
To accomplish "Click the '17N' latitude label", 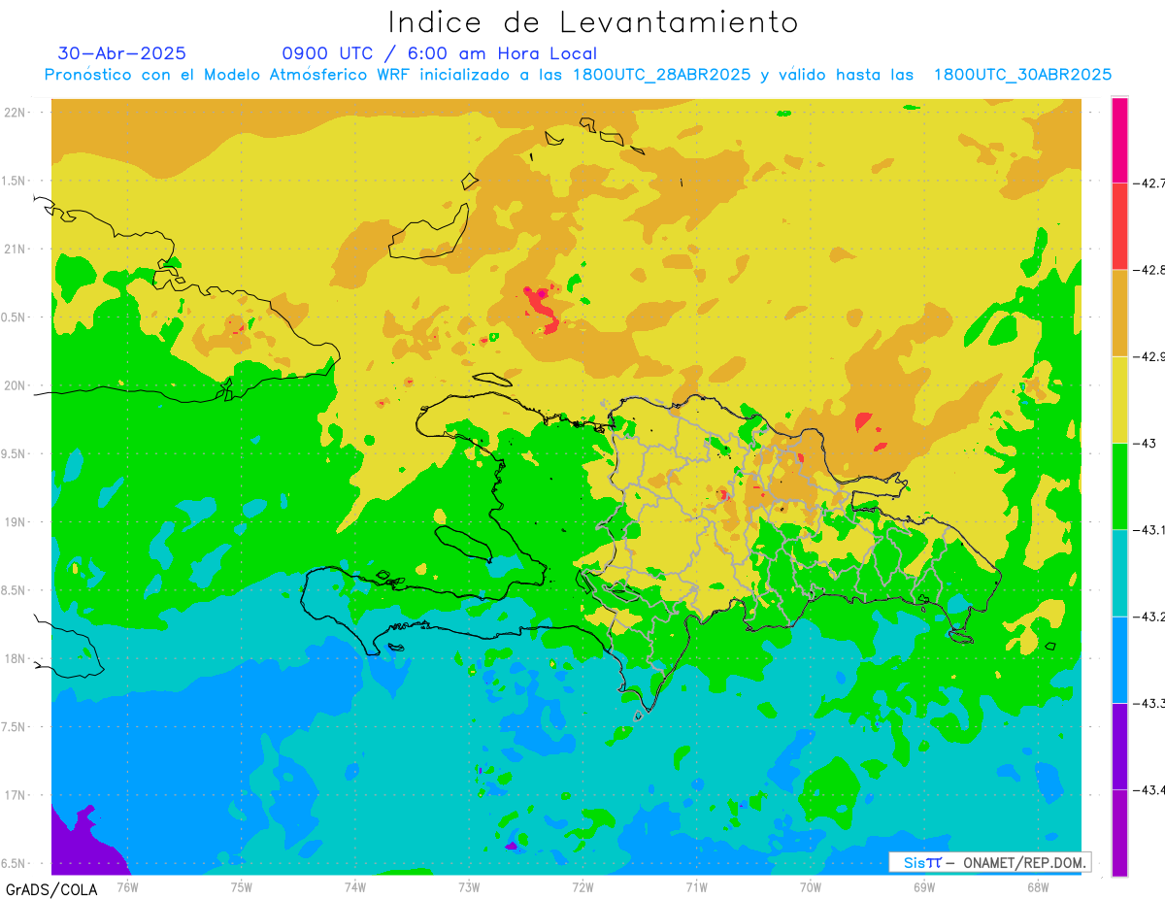I will [16, 795].
